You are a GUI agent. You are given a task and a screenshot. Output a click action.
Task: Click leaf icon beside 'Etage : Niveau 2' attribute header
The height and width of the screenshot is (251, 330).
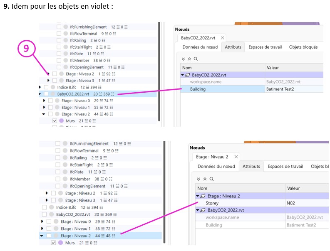(x=203, y=196)
